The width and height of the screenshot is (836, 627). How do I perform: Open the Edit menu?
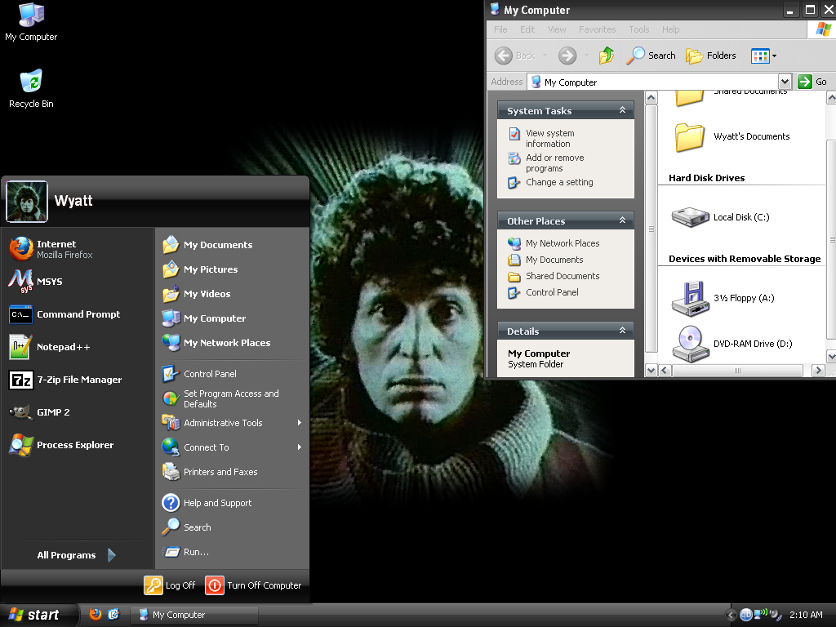click(x=527, y=29)
